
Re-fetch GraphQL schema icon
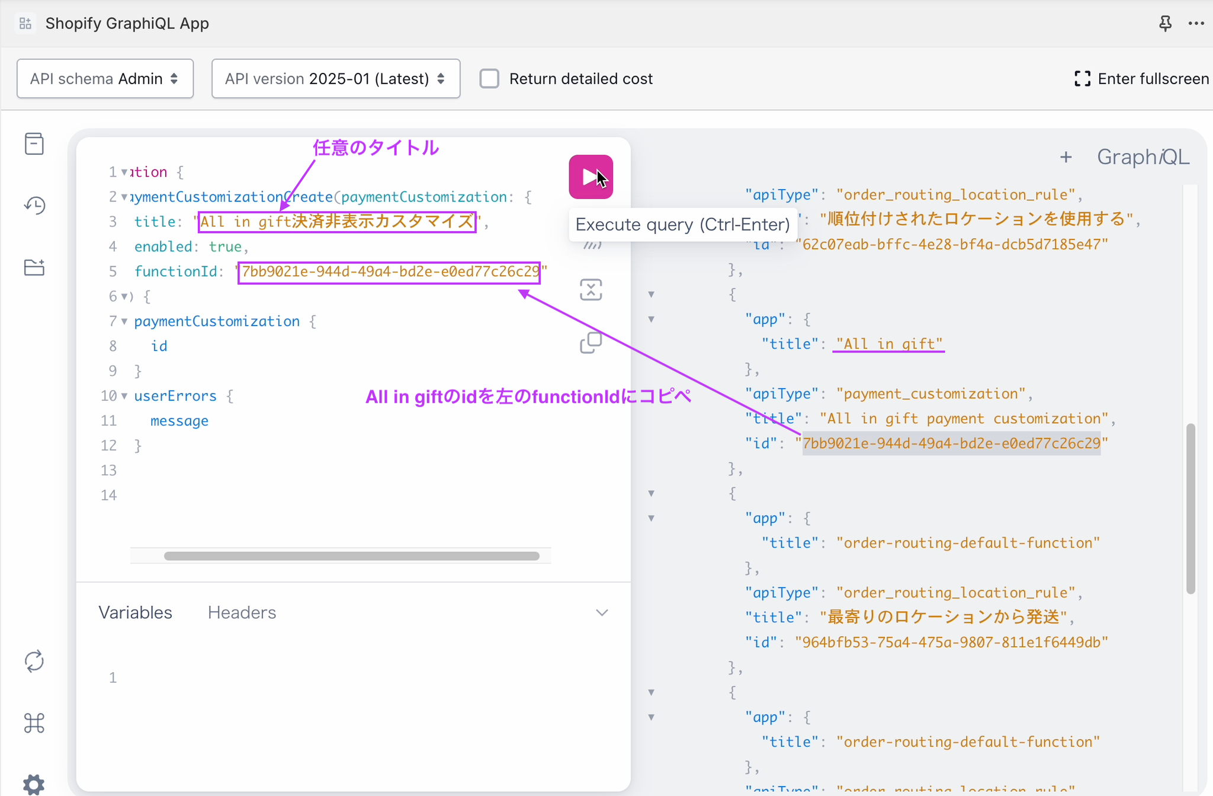tap(34, 661)
